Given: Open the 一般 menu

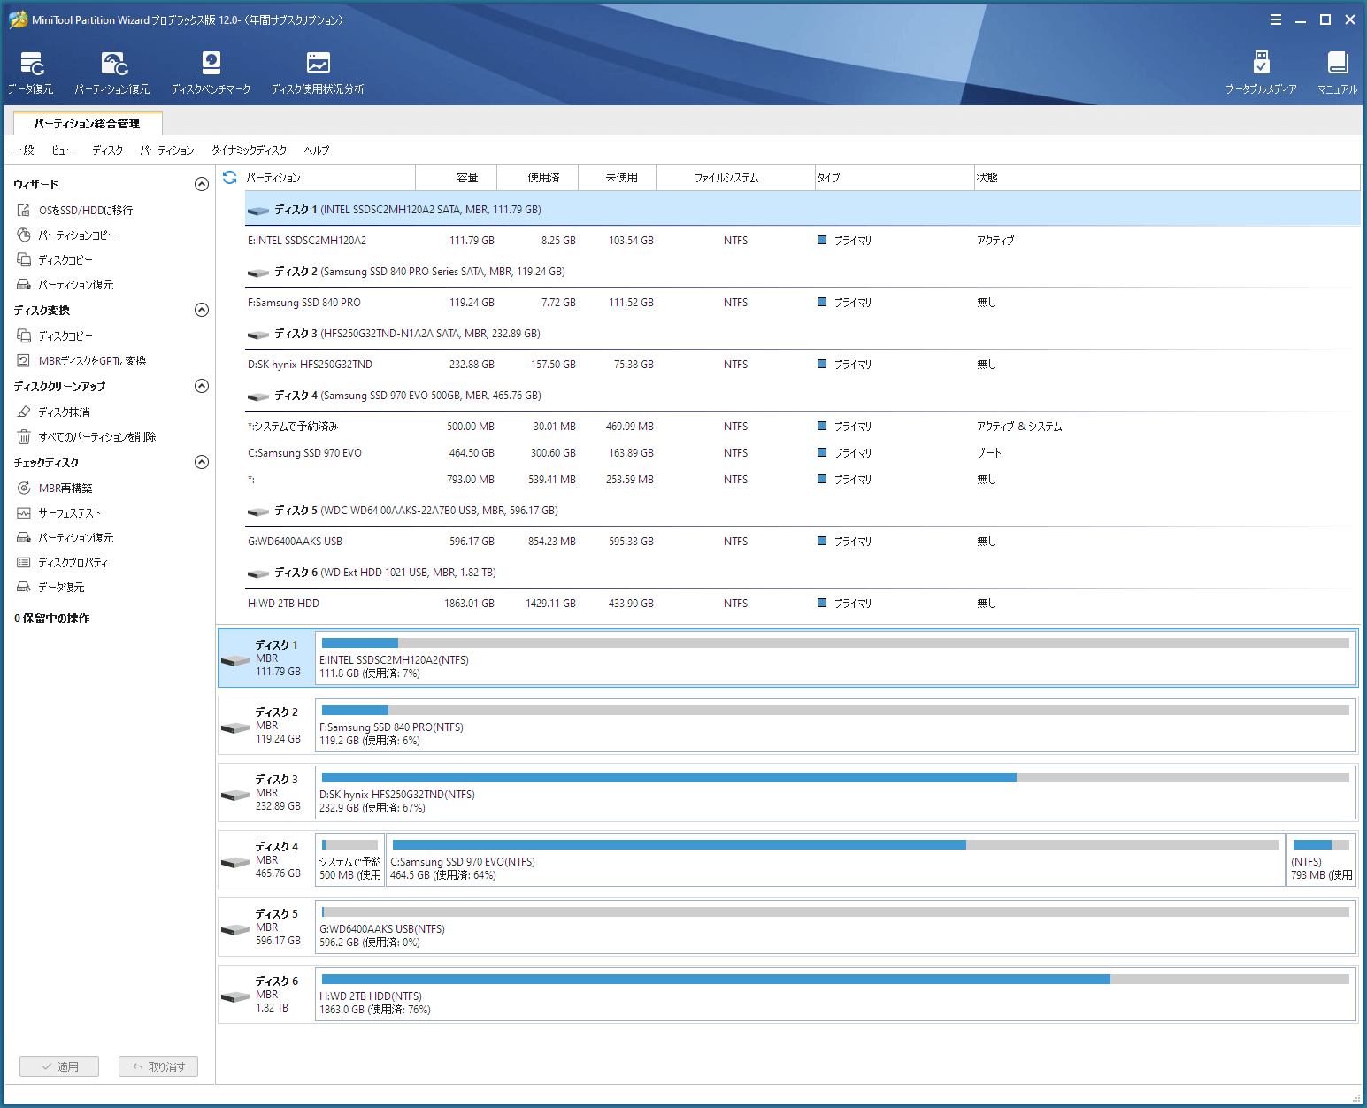Looking at the screenshot, I should pyautogui.click(x=24, y=150).
